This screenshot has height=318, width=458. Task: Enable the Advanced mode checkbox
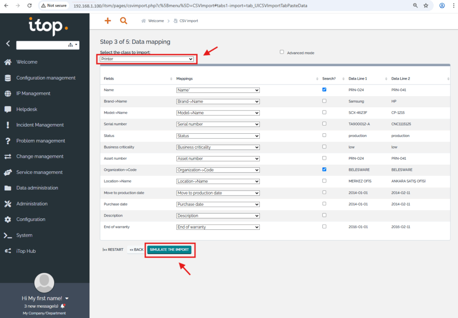pyautogui.click(x=282, y=52)
